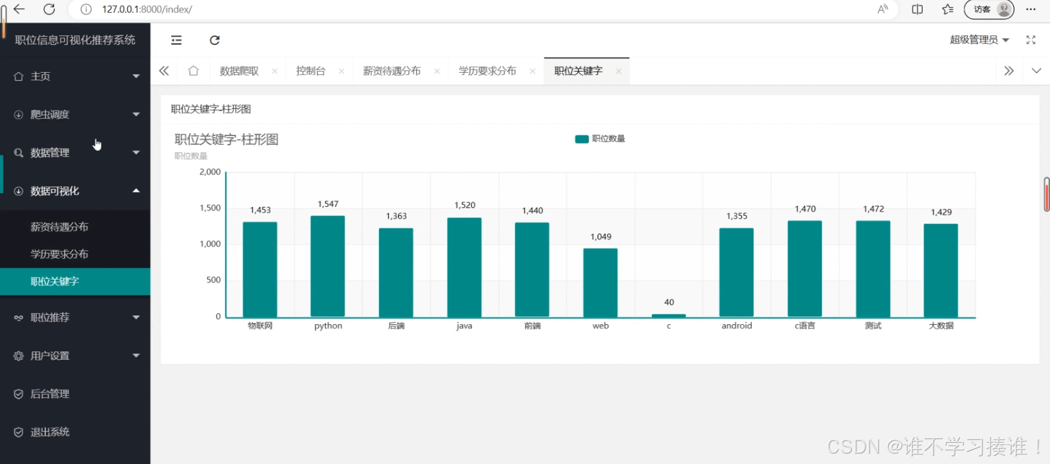Expand the 数据管理 sidebar menu
This screenshot has height=464, width=1050.
pyautogui.click(x=75, y=153)
